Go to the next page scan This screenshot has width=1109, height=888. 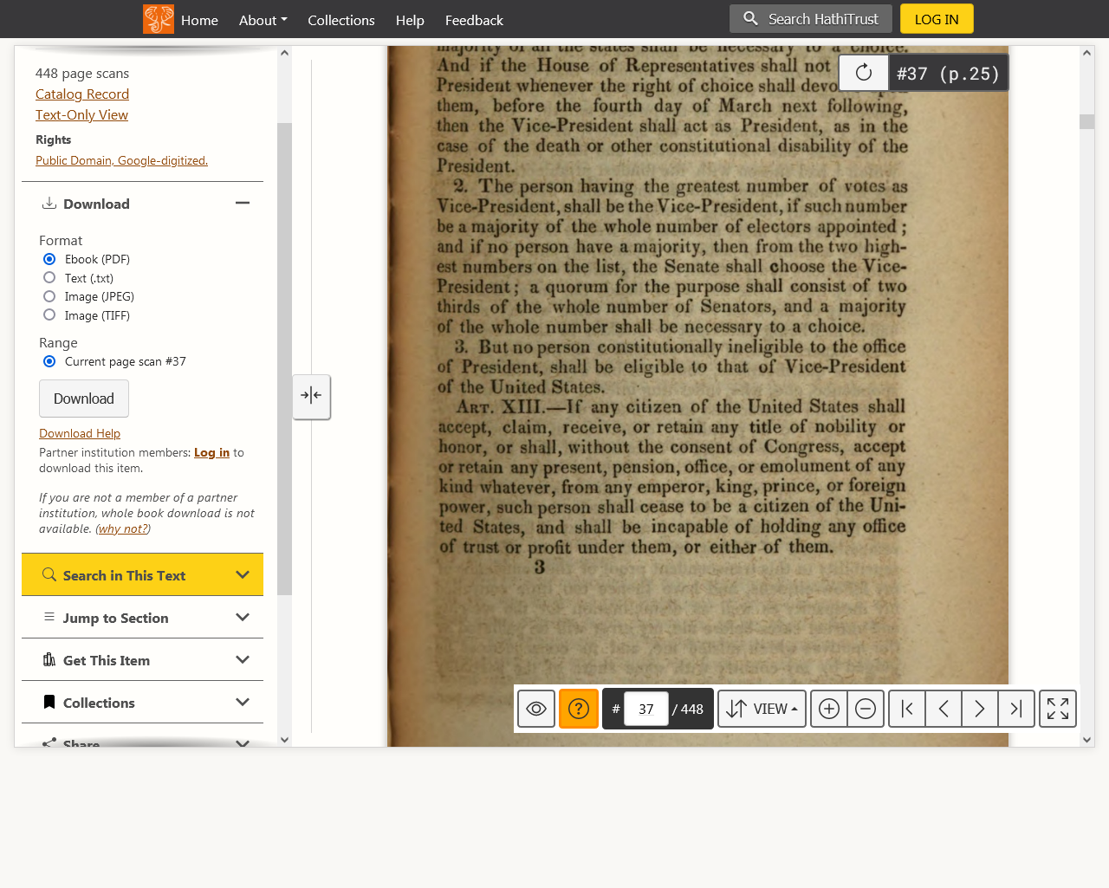980,709
